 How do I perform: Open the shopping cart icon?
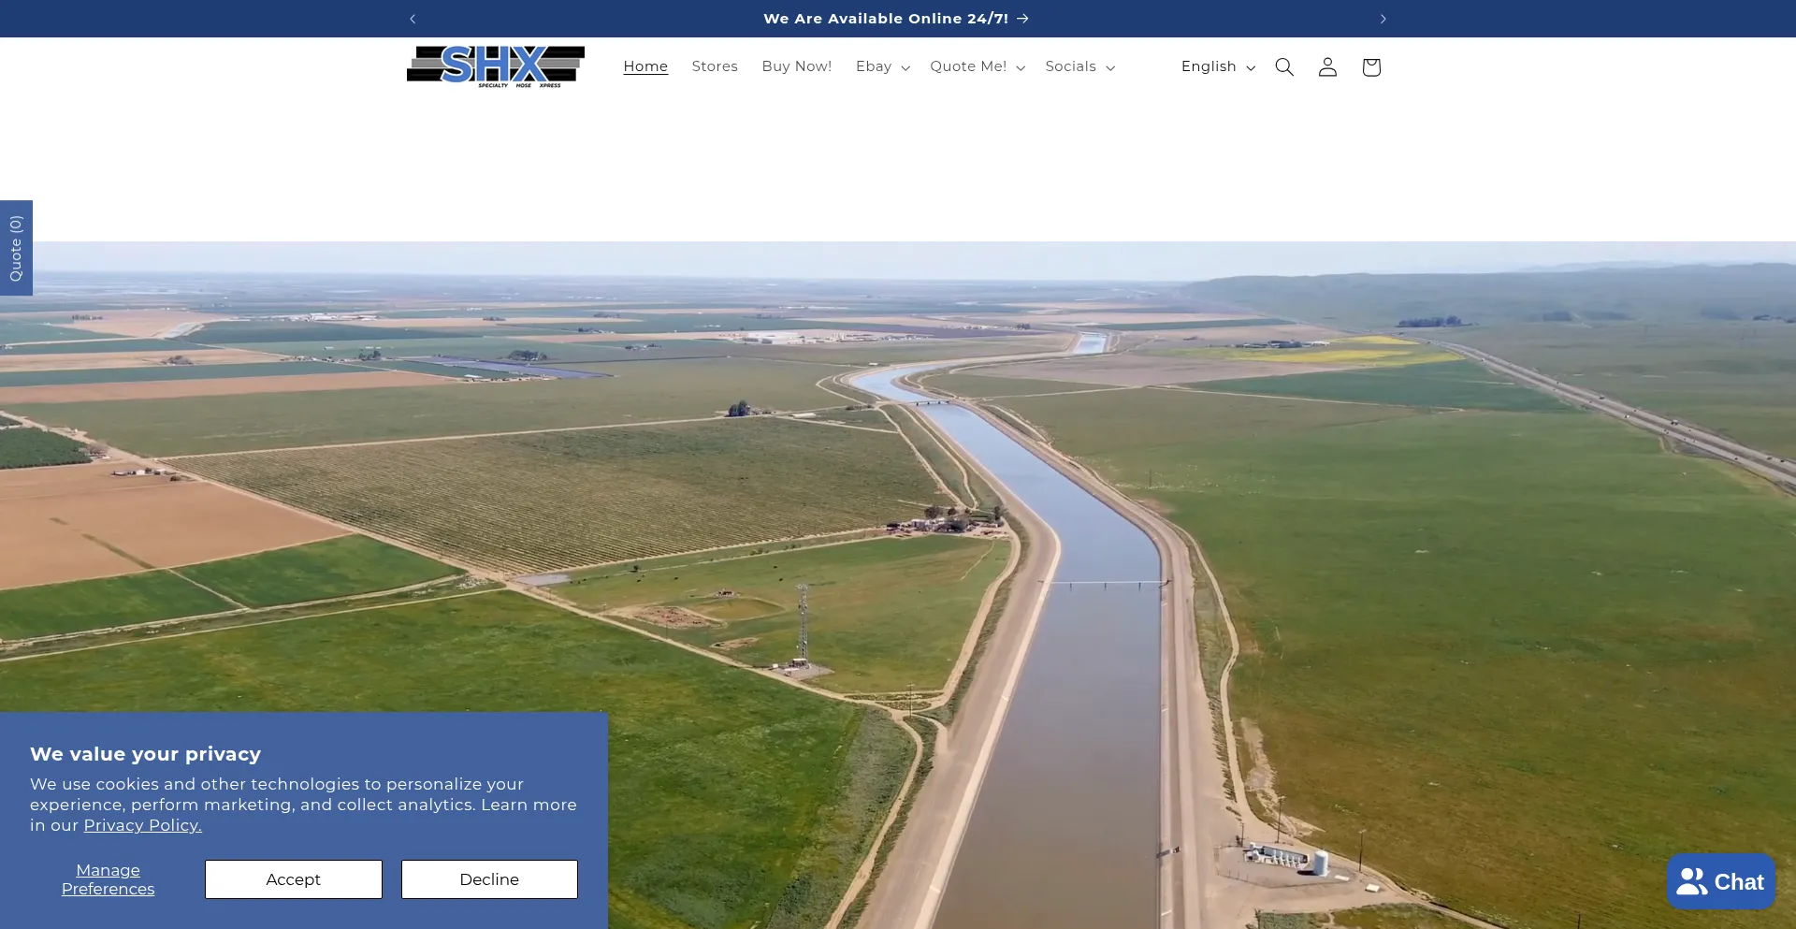tap(1371, 66)
